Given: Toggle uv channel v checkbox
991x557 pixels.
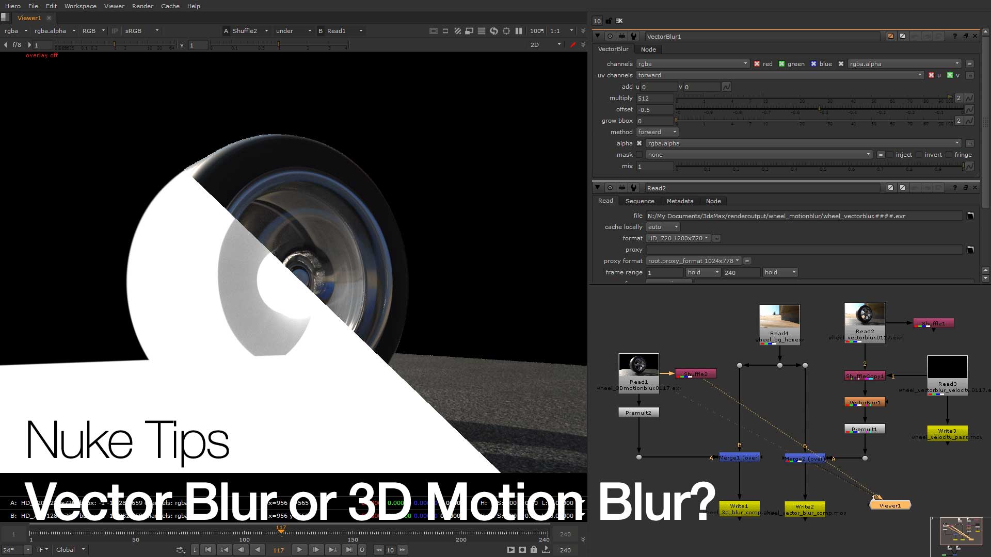Looking at the screenshot, I should pos(950,75).
